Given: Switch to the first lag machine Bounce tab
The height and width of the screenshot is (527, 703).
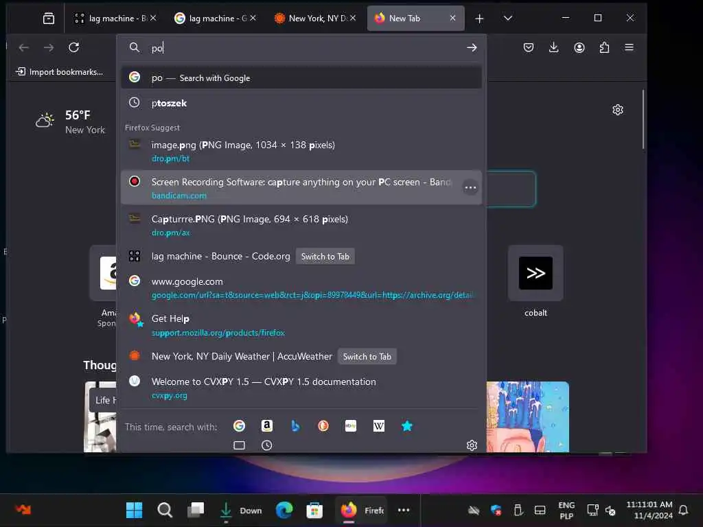Looking at the screenshot, I should (x=111, y=19).
